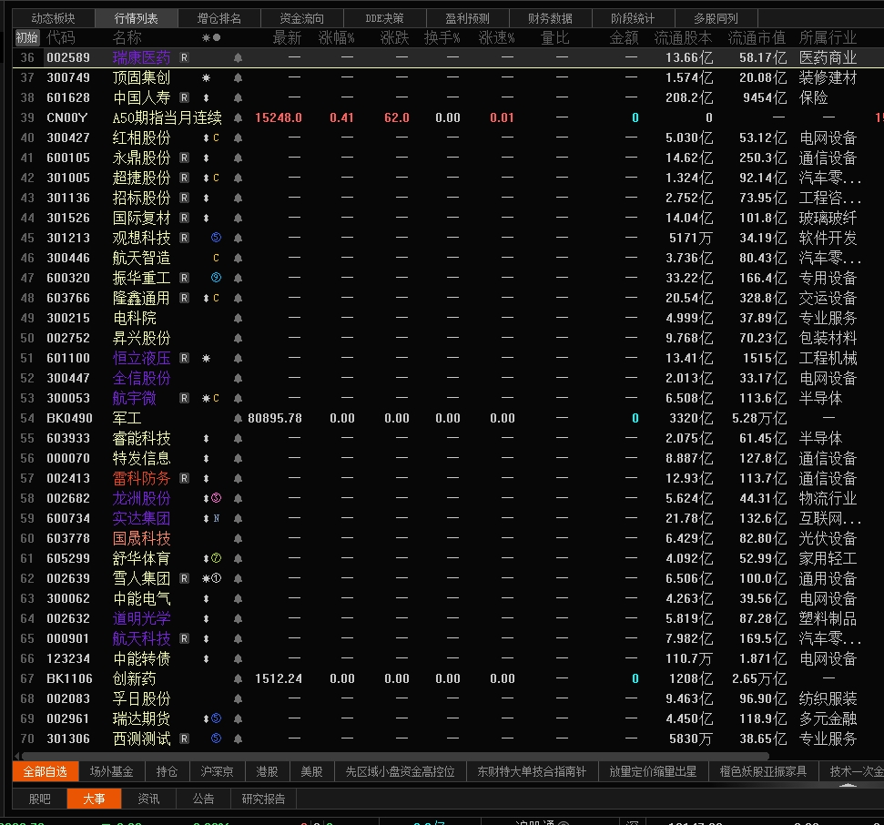Click the R badge next to 国际复材
This screenshot has width=884, height=825.
(184, 218)
